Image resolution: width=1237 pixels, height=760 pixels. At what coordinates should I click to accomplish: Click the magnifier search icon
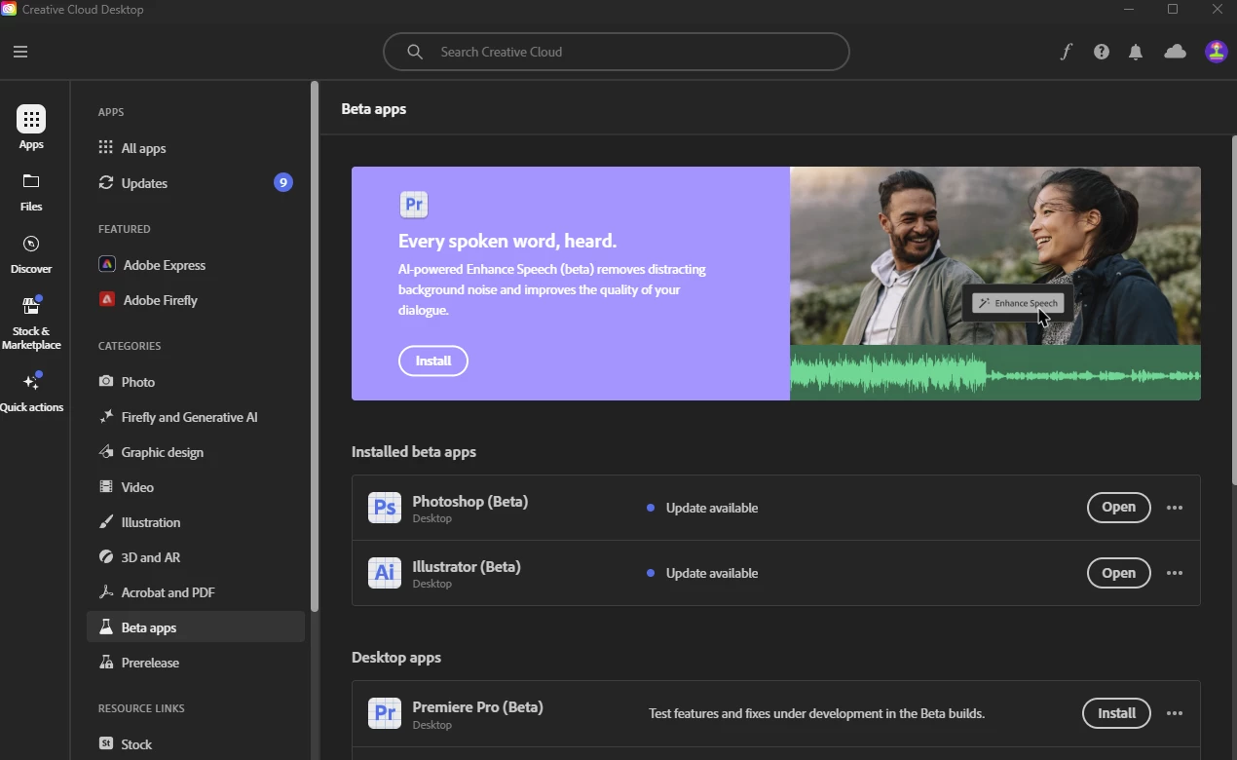(415, 52)
